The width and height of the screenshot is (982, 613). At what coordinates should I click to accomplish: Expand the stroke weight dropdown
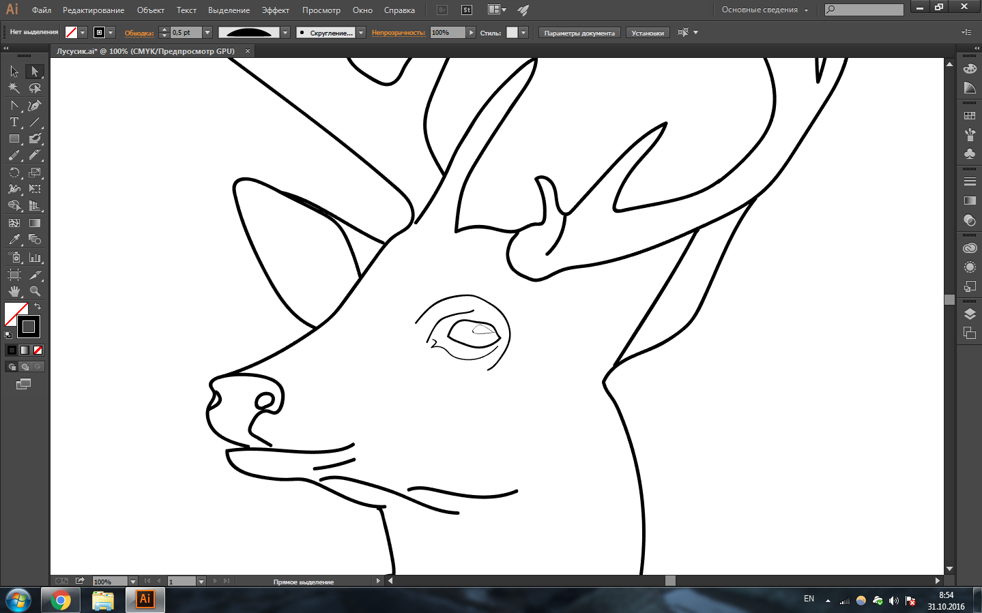coord(207,33)
